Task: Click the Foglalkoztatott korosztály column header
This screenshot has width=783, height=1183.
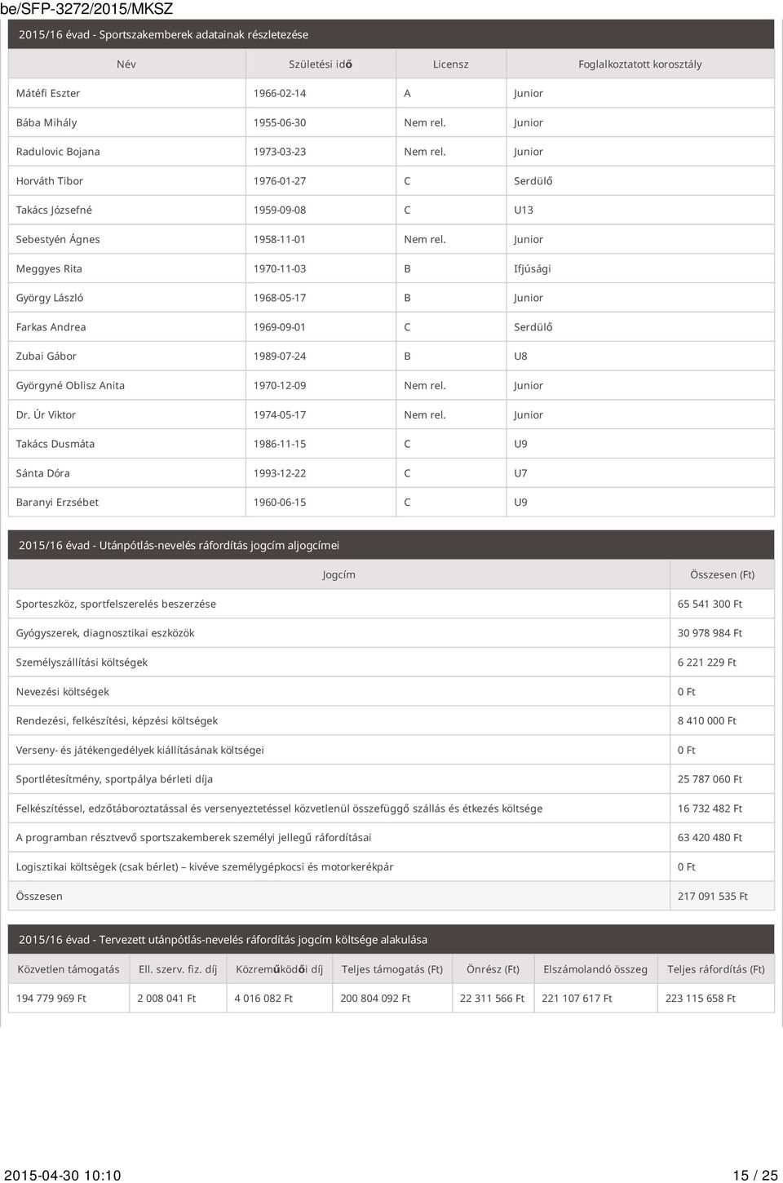Action: (x=640, y=64)
